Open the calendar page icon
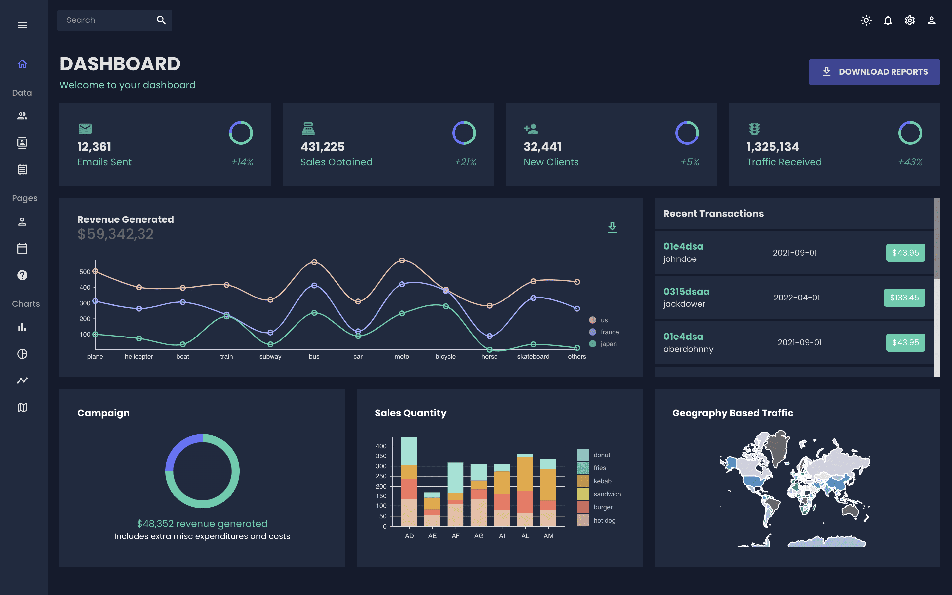The image size is (952, 595). [22, 248]
